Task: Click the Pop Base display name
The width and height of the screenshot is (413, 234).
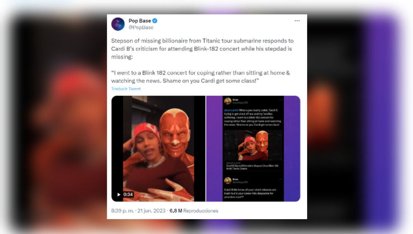Action: coord(140,21)
